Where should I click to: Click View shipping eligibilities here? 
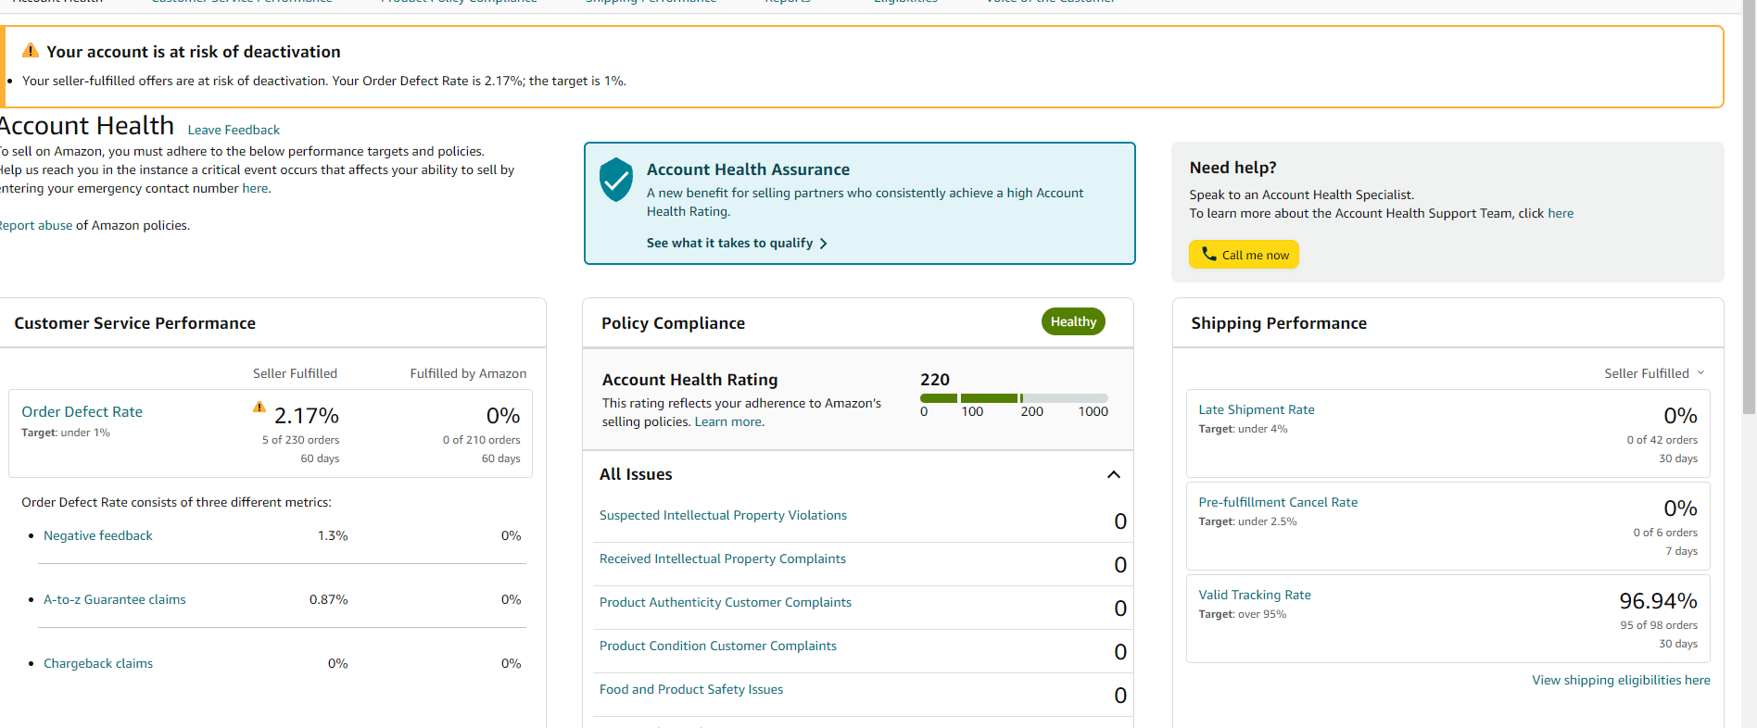(1621, 680)
